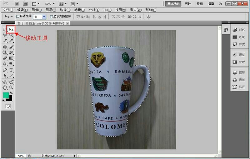
Task: Pick the History Brush tool
Action: pos(11,53)
